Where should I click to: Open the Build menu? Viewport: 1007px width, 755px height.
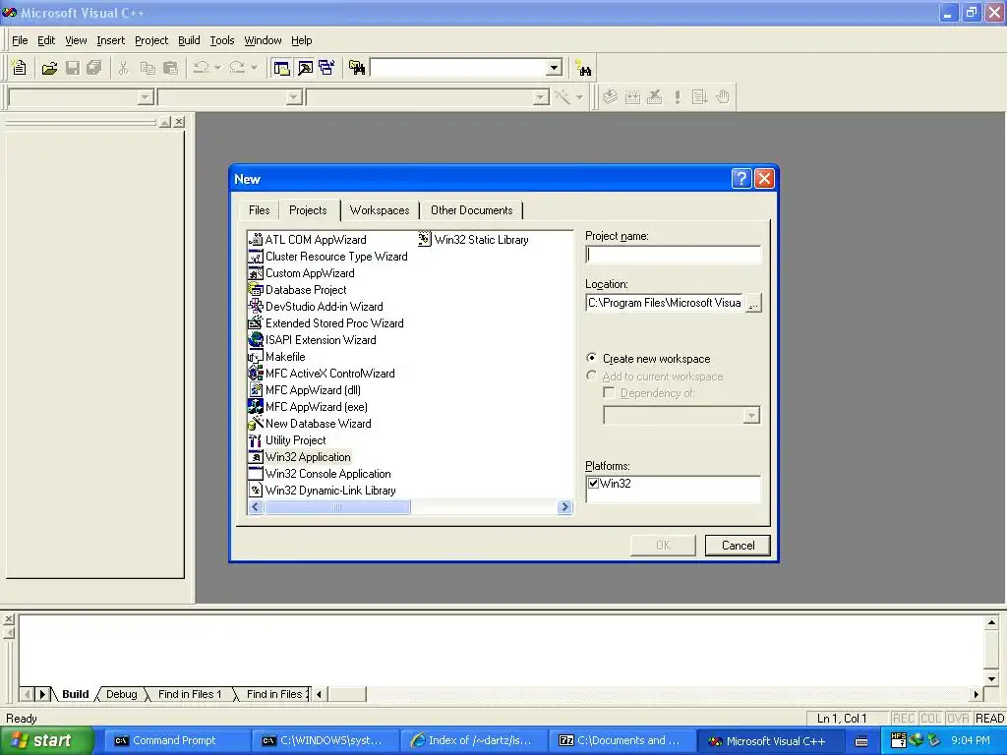(x=189, y=40)
